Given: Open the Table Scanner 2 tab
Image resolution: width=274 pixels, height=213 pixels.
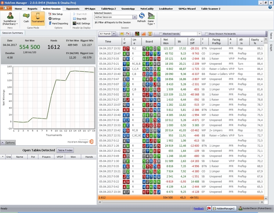Looking at the screenshot, I should 211,9.
